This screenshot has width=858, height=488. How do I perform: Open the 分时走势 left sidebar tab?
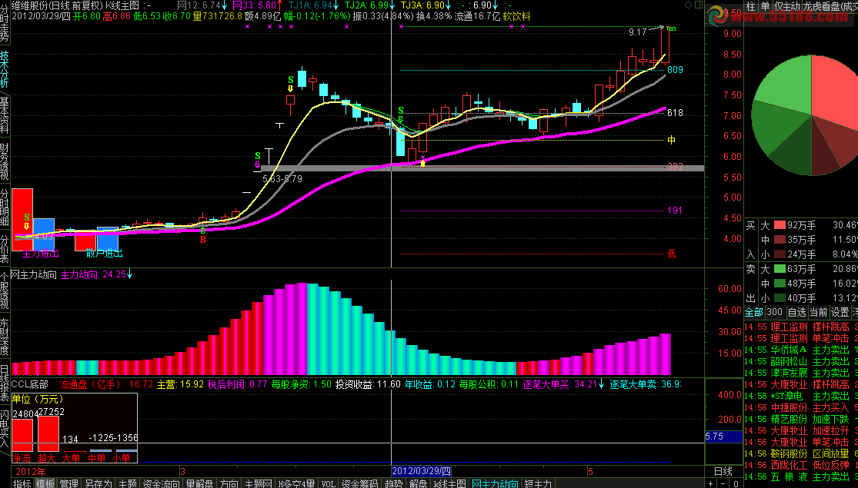click(5, 24)
